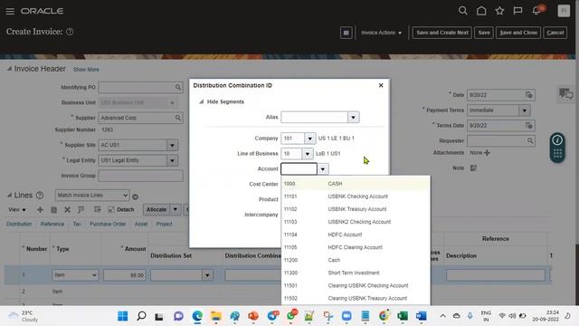Expand the Alias dropdown arrow
This screenshot has width=579, height=326.
pos(353,118)
